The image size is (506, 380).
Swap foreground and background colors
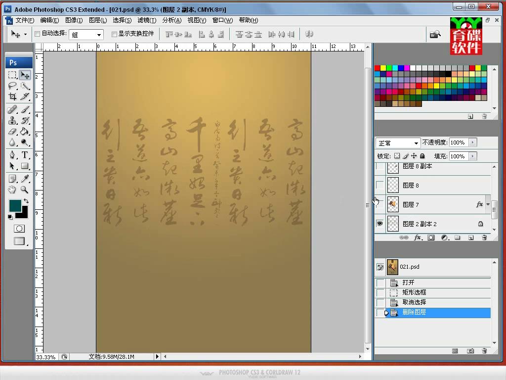[x=26, y=201]
